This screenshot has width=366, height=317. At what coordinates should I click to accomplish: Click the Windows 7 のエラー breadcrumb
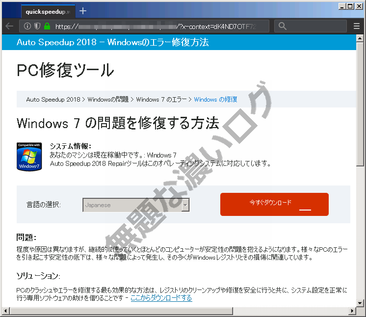tap(161, 100)
